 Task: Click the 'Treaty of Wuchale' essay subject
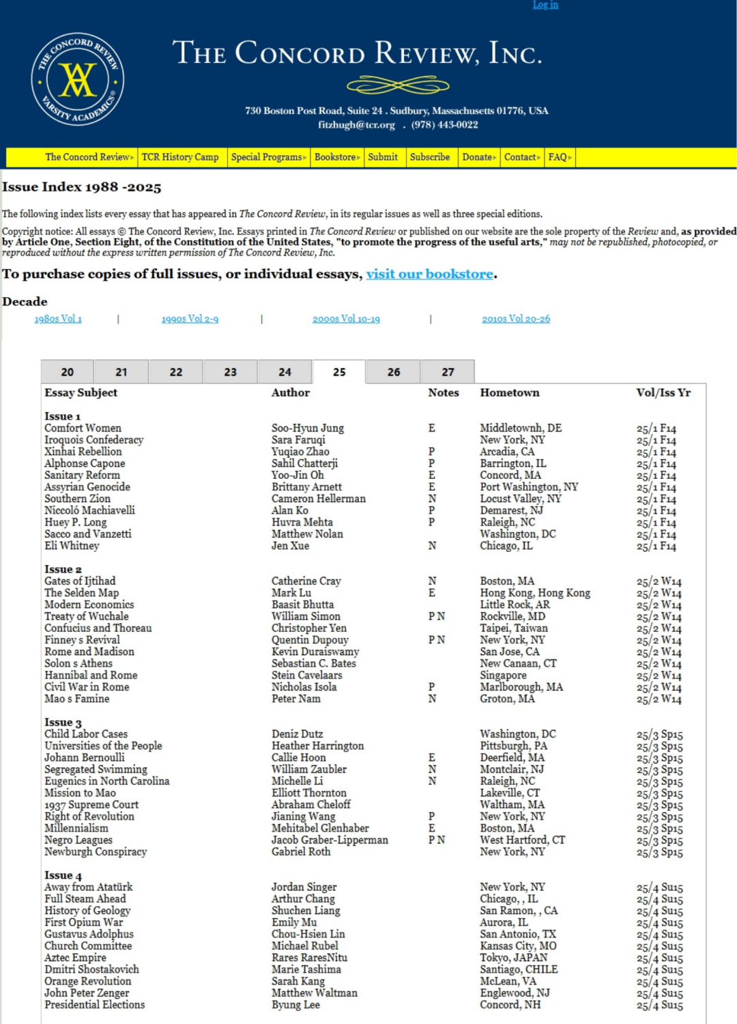[x=87, y=616]
